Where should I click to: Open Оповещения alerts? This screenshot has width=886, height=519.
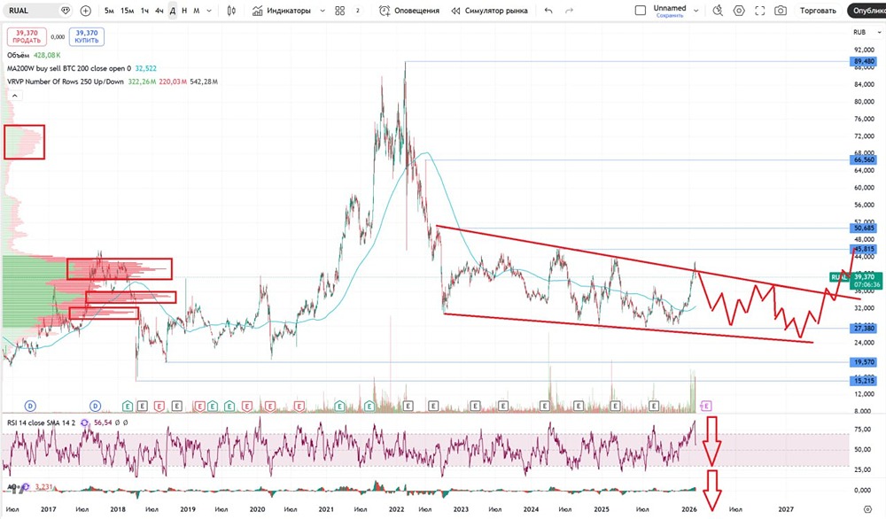click(409, 10)
